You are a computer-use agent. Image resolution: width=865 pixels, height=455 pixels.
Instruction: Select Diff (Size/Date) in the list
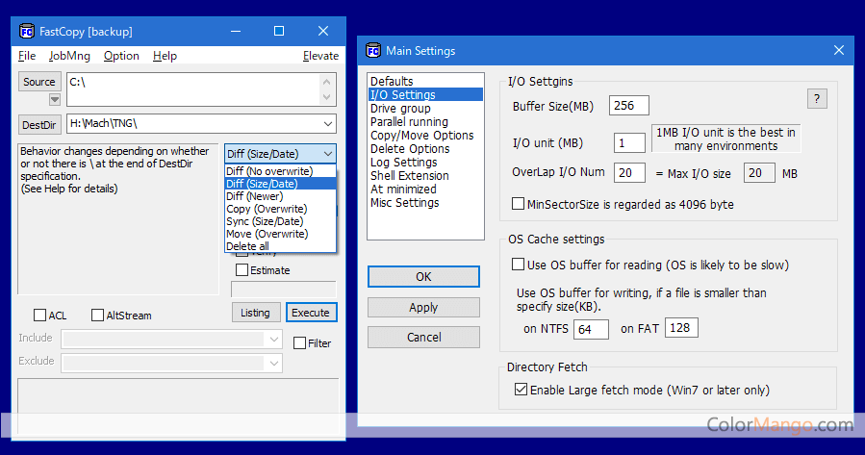(x=280, y=184)
